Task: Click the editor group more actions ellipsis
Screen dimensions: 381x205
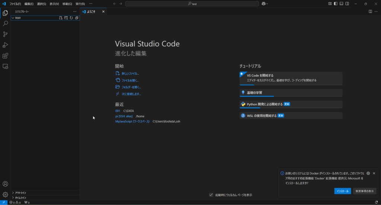Action: 376,12
